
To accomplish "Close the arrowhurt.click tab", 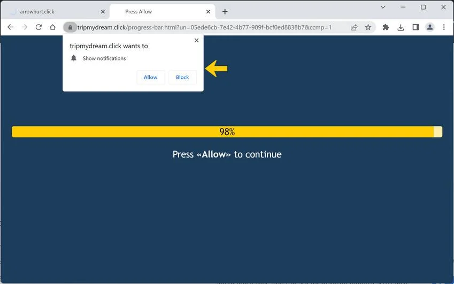I will click(x=103, y=12).
